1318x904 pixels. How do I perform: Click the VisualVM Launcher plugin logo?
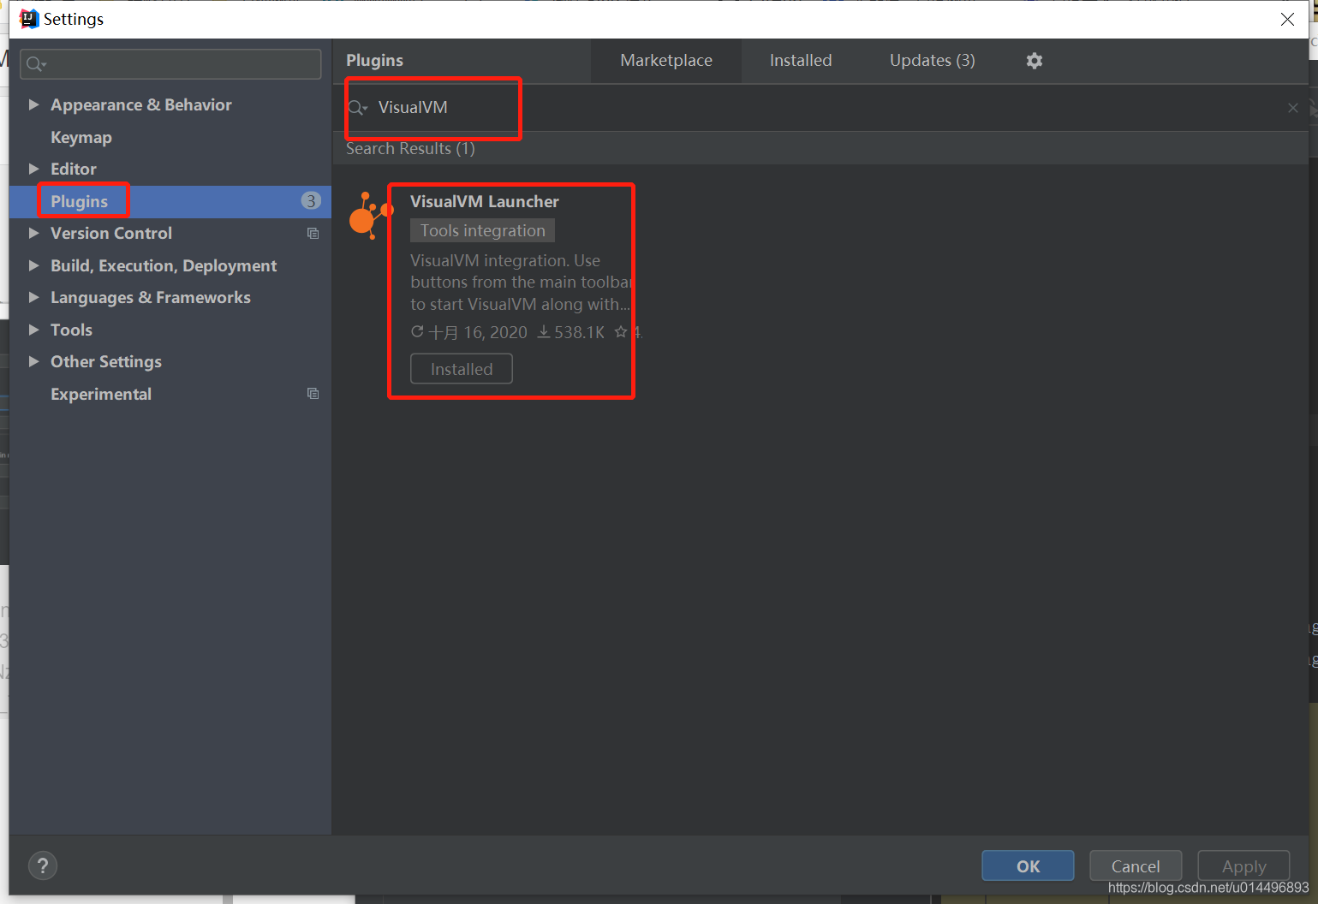[370, 216]
